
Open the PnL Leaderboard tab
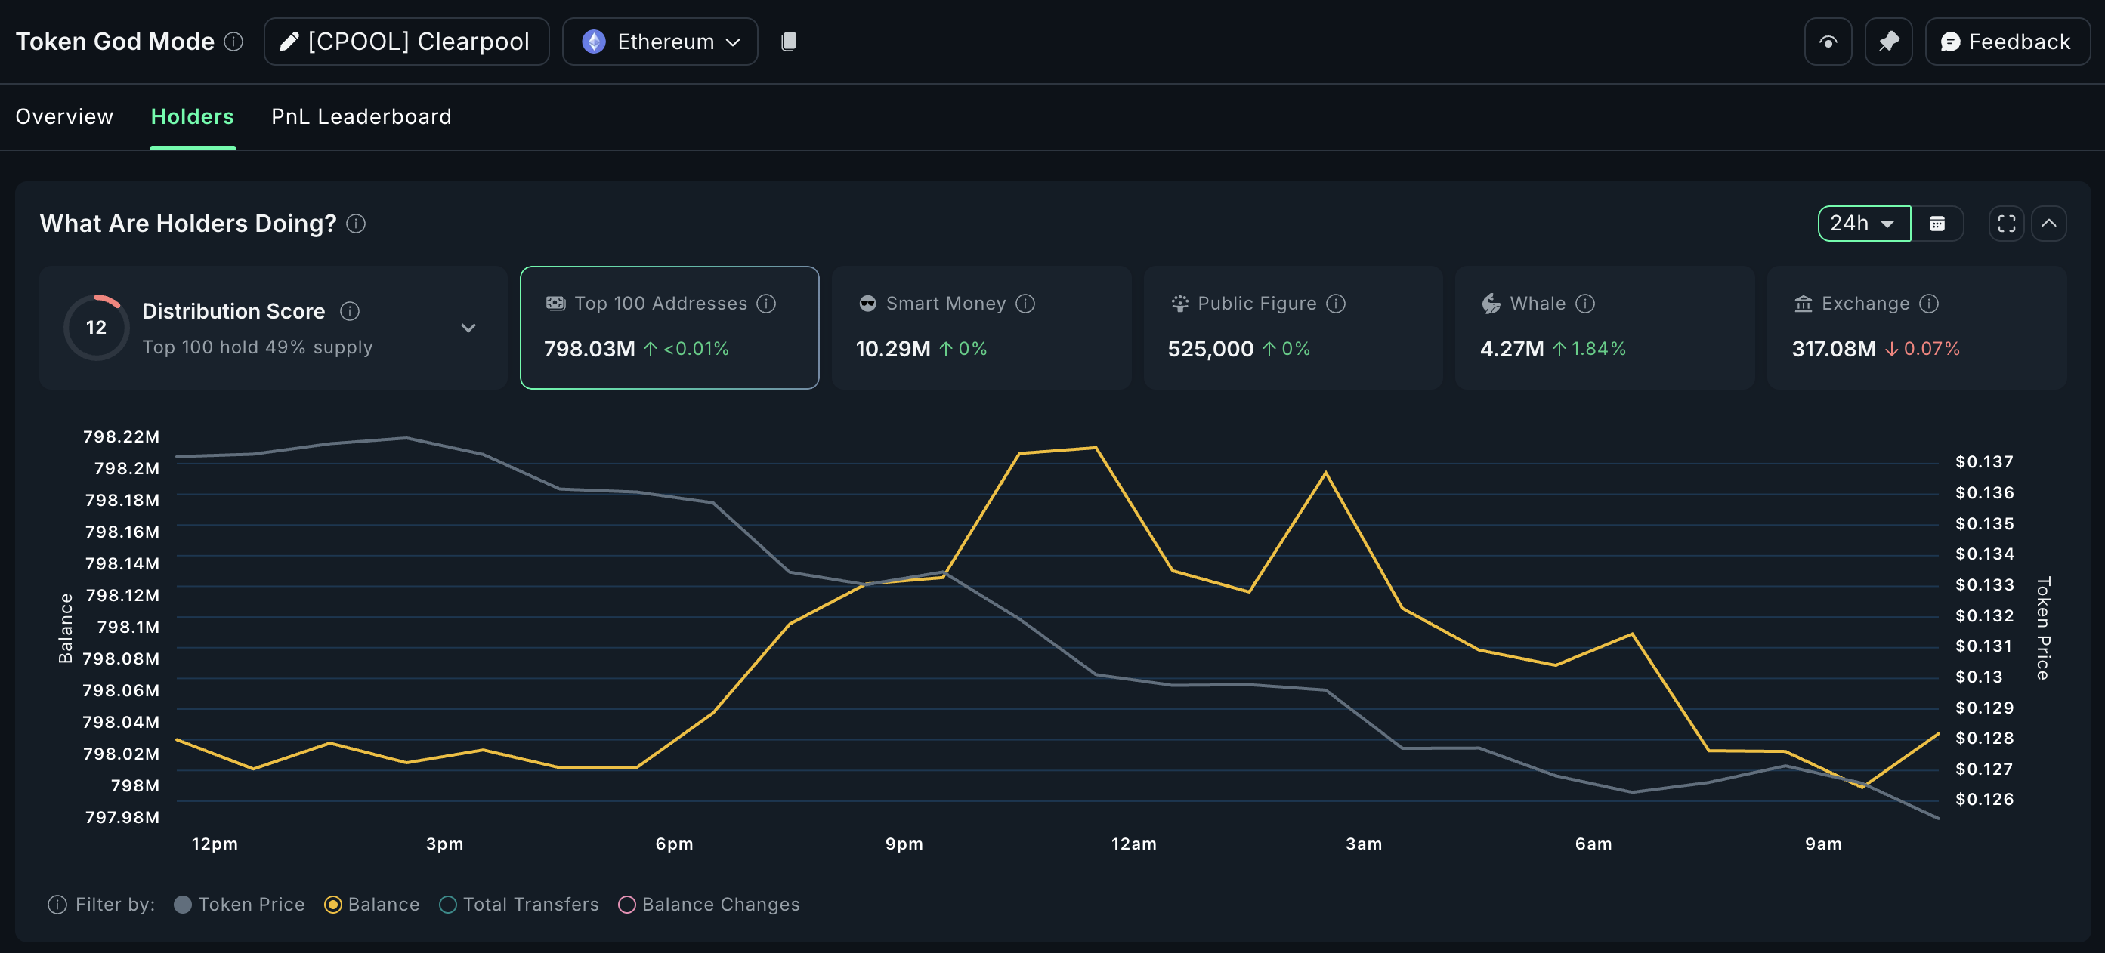coord(361,117)
